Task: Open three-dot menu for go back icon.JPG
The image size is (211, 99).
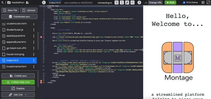Action: click(x=34, y=48)
